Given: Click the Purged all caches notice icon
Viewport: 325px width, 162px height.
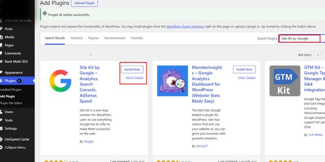Looking at the screenshot, I should [x=45, y=13].
